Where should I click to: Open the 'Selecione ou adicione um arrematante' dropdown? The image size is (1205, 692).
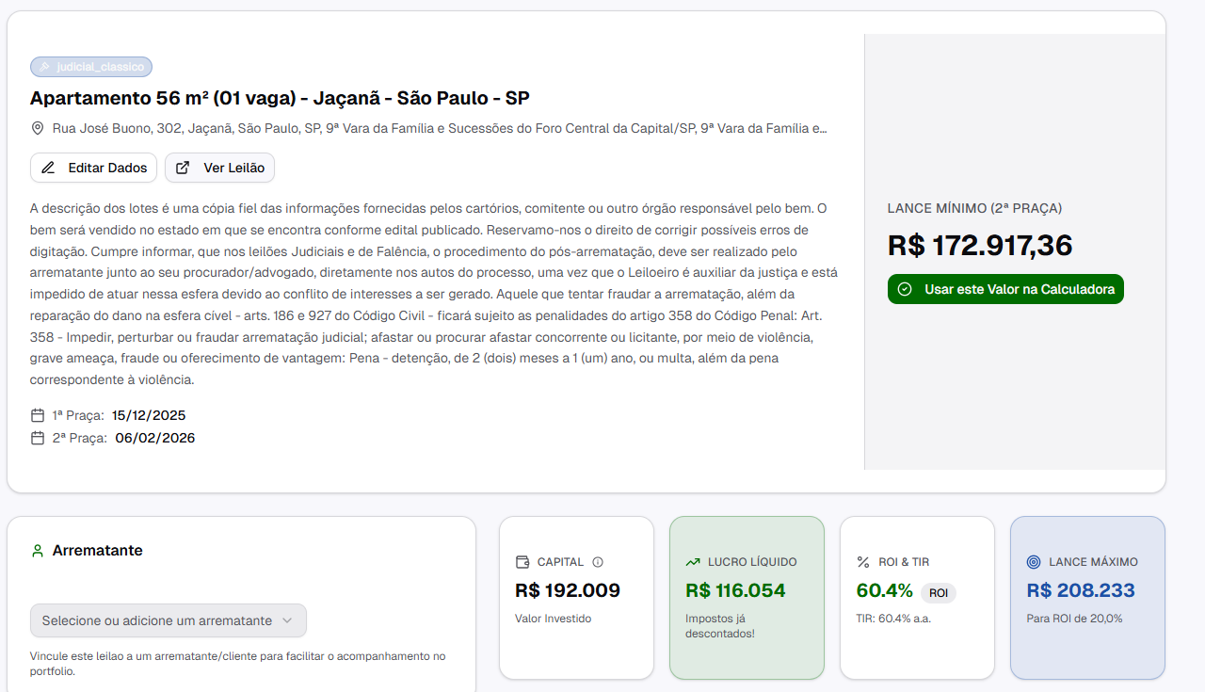pos(169,620)
